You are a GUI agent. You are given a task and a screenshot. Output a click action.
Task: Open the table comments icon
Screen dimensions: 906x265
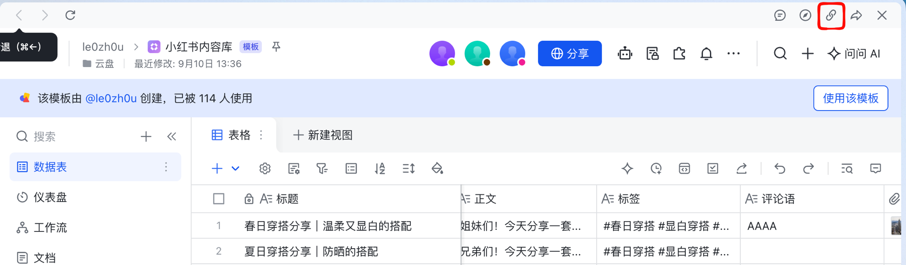[876, 169]
